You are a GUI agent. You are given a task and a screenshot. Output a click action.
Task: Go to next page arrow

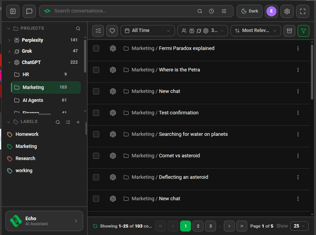[229, 226]
